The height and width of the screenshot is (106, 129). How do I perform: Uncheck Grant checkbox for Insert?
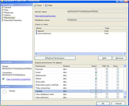point(96,72)
